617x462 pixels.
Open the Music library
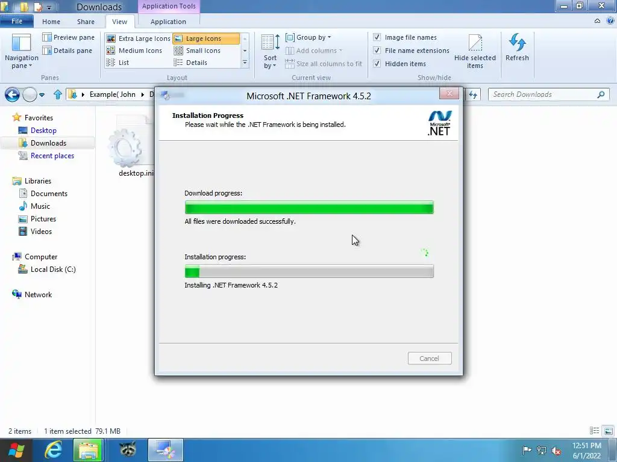click(40, 206)
